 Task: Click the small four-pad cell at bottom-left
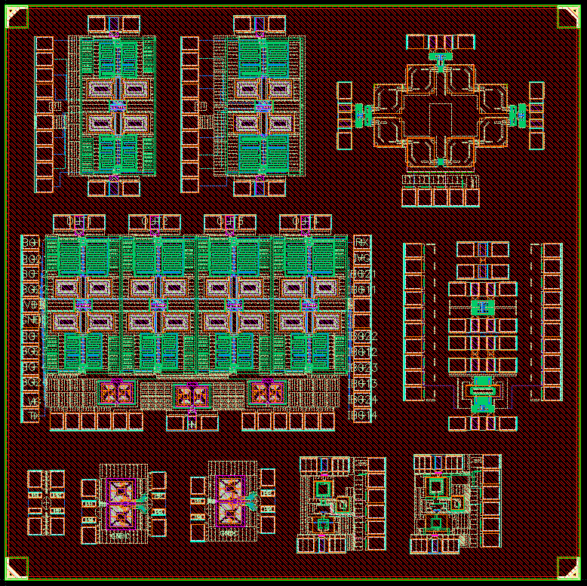coord(46,502)
